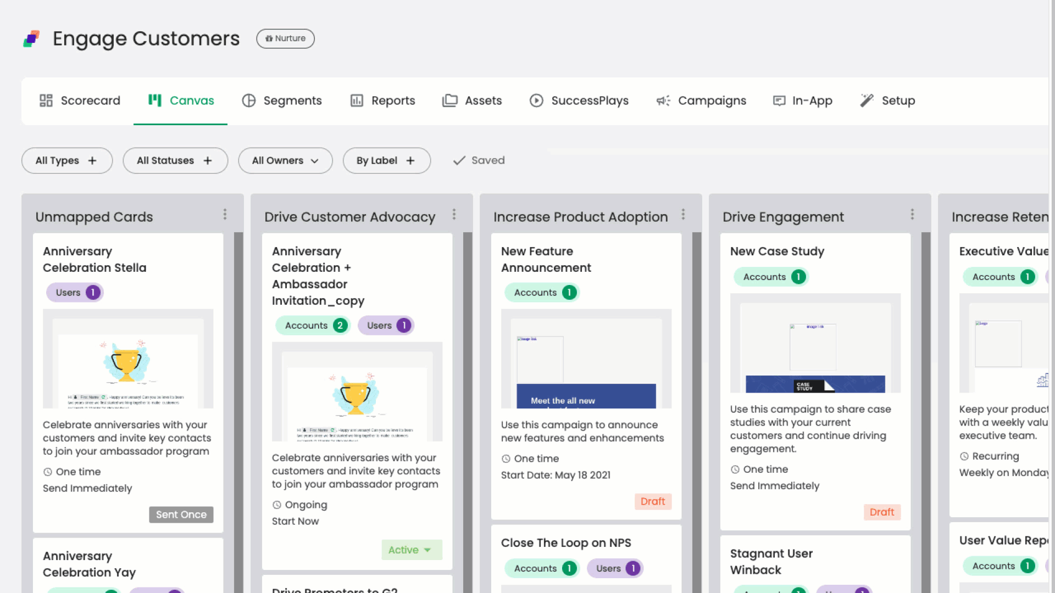
Task: Click Draft badge on New Feature Announcement
Action: tap(653, 501)
